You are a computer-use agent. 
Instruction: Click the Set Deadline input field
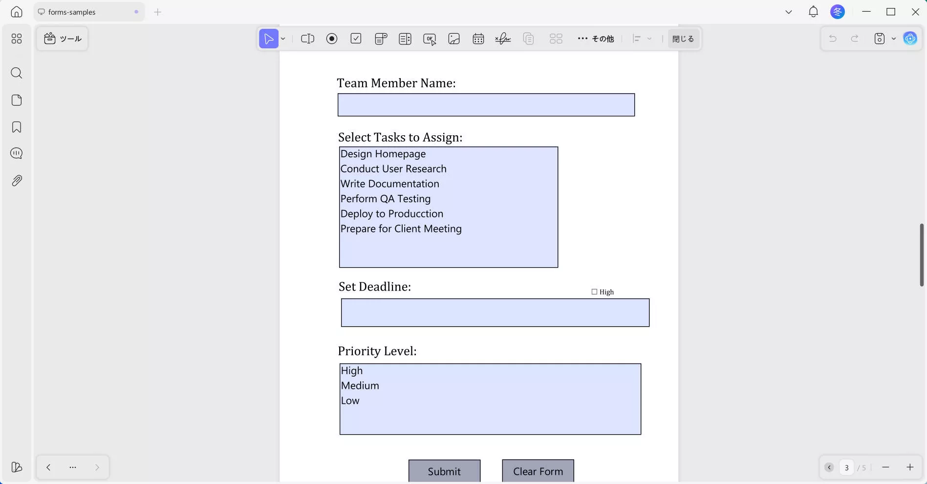495,313
